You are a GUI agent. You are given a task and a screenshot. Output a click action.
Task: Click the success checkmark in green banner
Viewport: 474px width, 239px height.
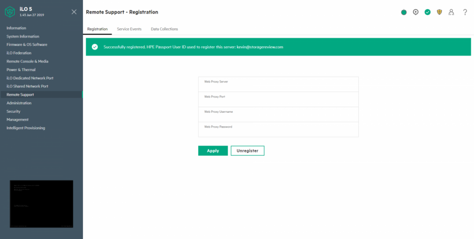(95, 47)
